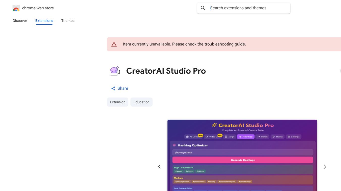The image size is (341, 191).
Task: Click the Chrome Web Store logo
Action: tap(16, 8)
